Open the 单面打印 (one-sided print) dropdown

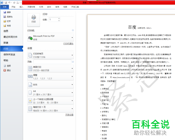point(50,68)
